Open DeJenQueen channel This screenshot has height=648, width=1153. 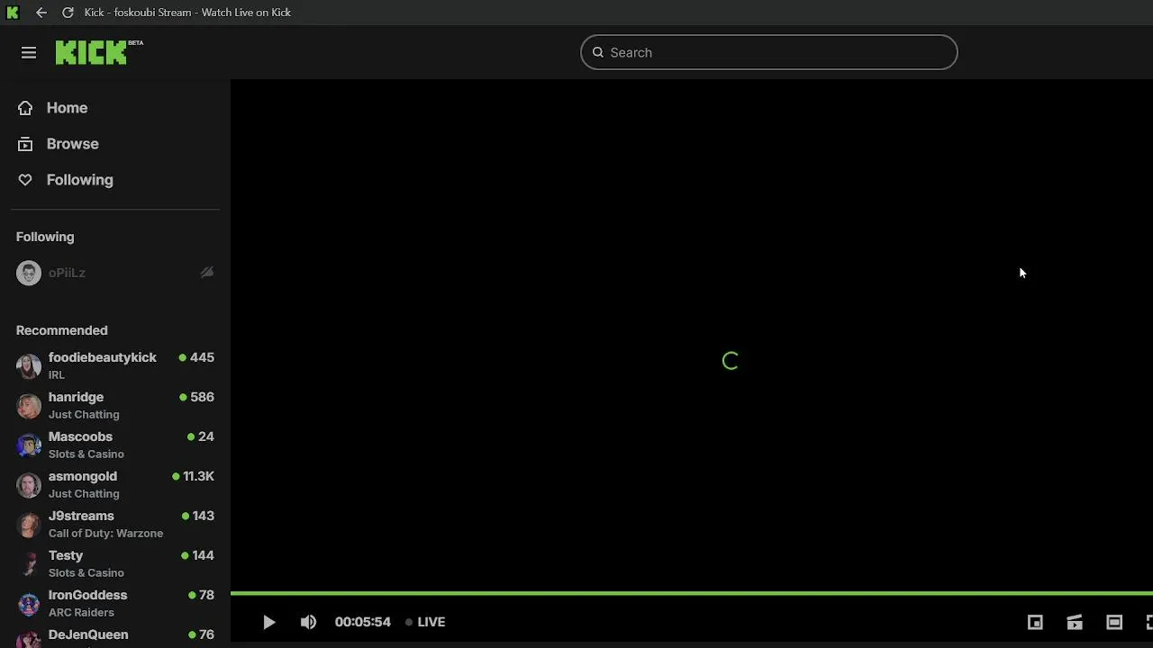click(115, 637)
